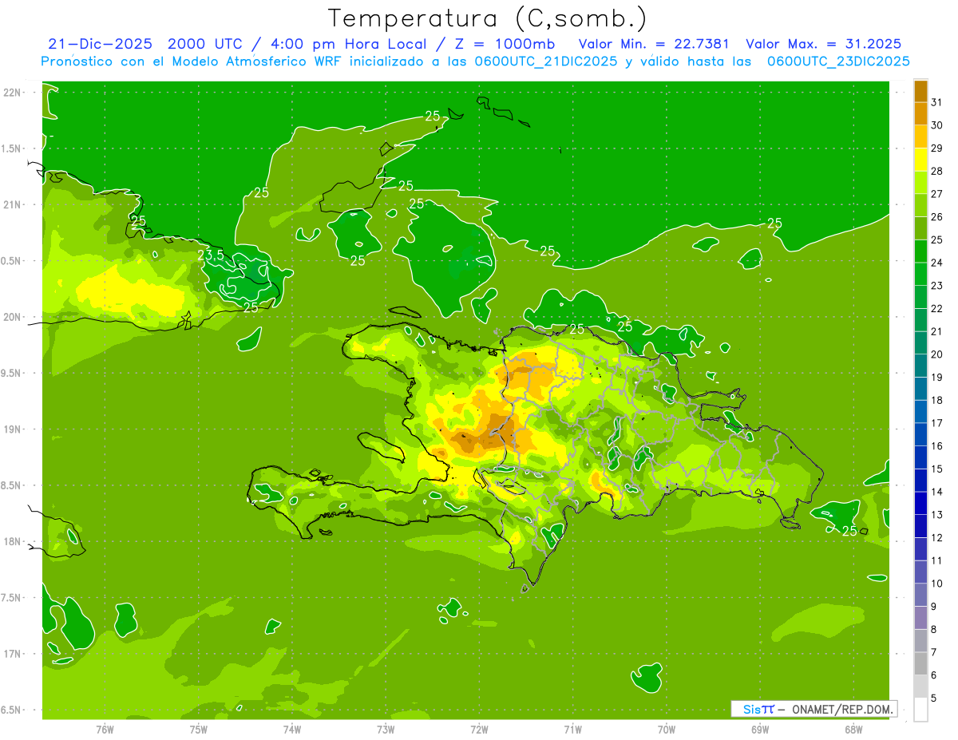Pick the white swatch below 5

point(920,710)
